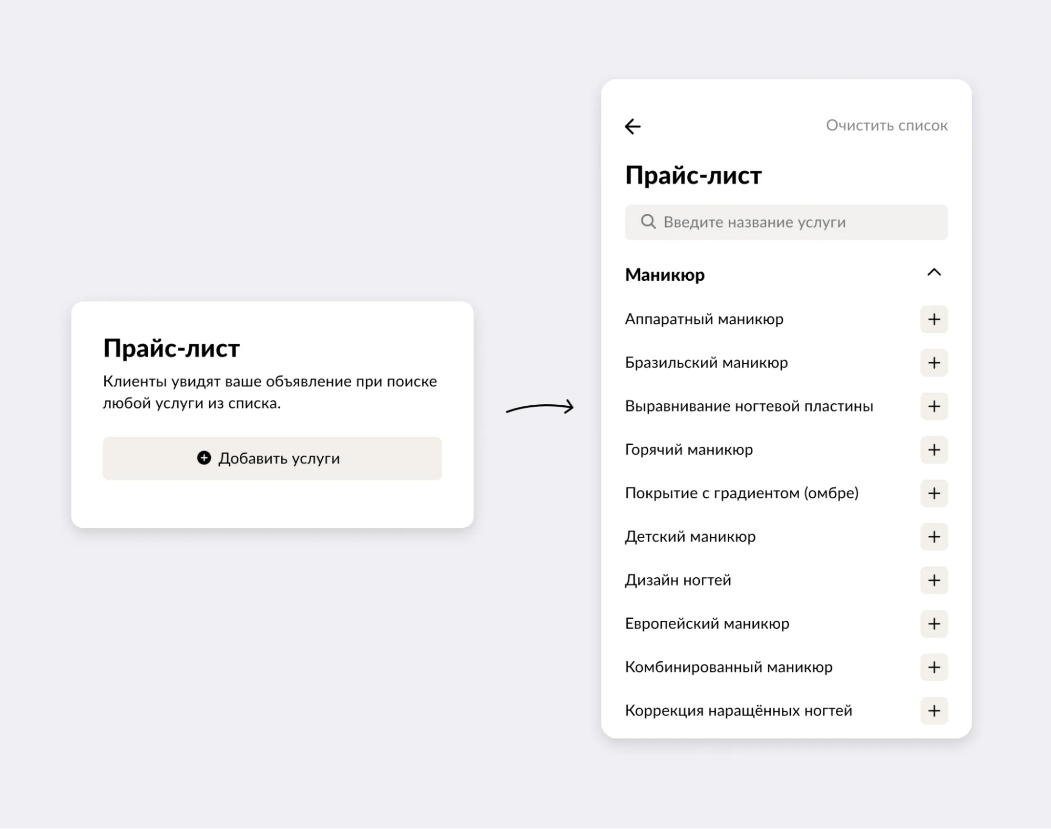Click the Добавить услуги button
Viewport: 1051px width, 829px height.
[272, 458]
